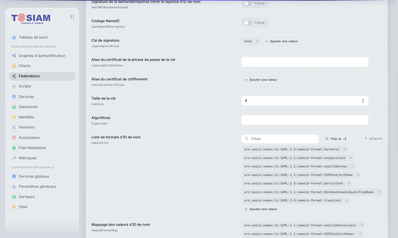Navigate to Services globaux

pos(42,177)
